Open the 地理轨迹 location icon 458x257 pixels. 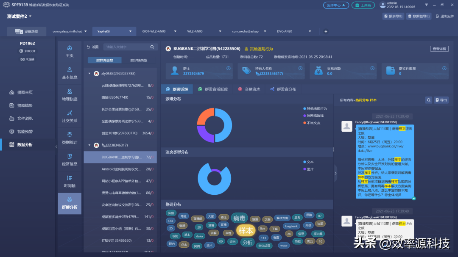(x=70, y=91)
